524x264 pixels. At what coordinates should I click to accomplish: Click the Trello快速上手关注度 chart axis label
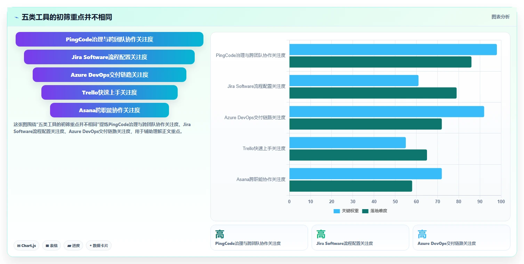264,148
